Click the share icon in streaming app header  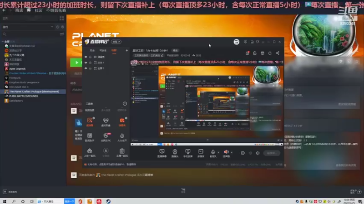coord(278,53)
